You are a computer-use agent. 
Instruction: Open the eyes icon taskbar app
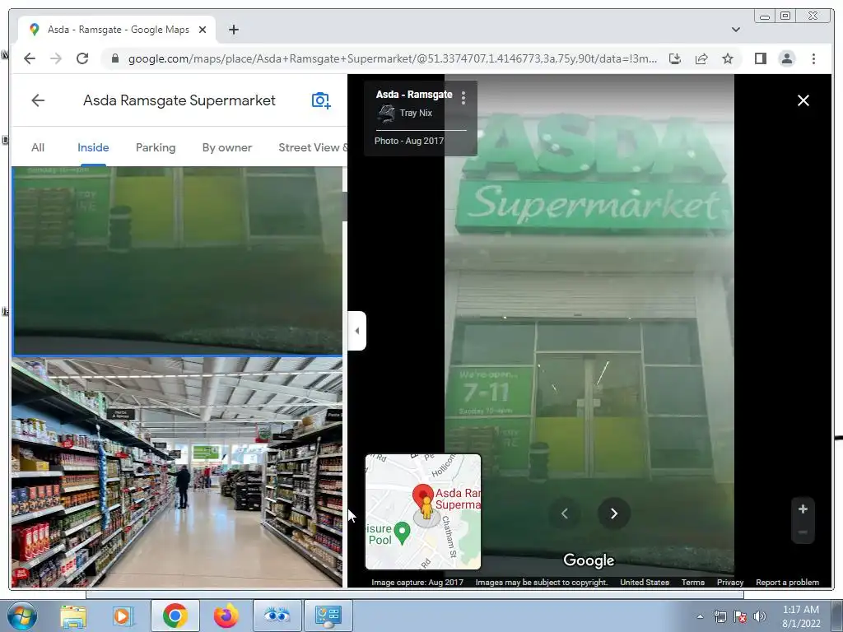point(277,616)
